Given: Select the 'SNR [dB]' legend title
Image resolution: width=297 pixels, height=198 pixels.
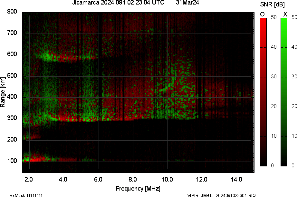Looking at the screenshot, I should tap(272, 4).
